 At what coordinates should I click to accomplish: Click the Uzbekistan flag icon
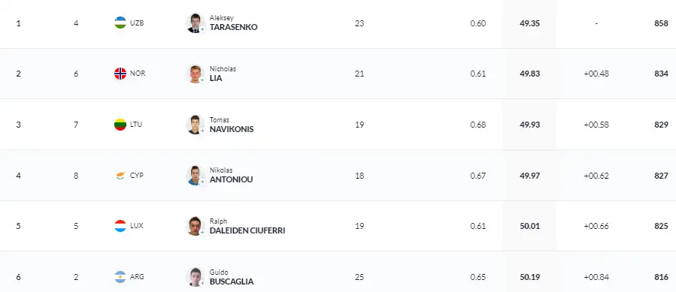pyautogui.click(x=120, y=23)
